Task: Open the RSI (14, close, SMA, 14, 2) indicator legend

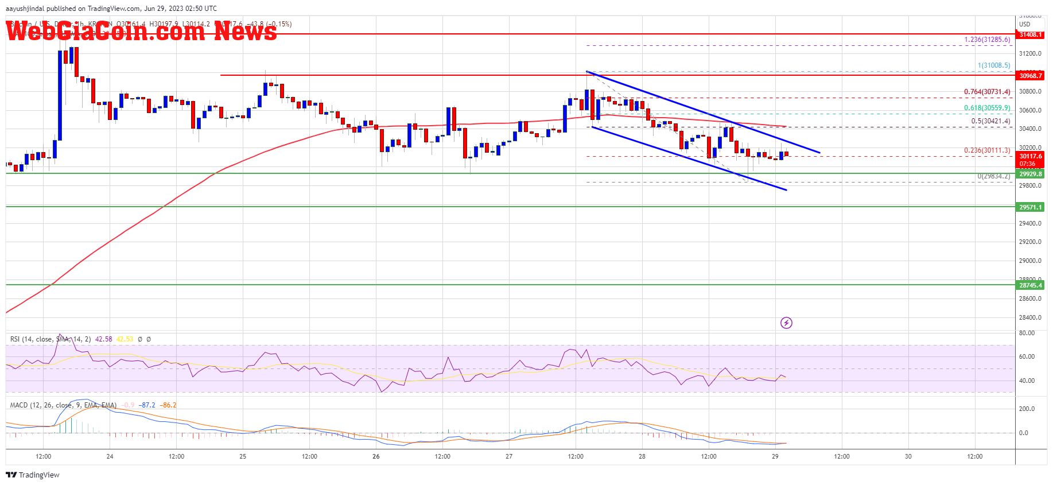Action: click(50, 339)
